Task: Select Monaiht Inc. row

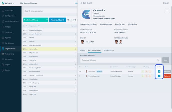Action: [x=49, y=79]
